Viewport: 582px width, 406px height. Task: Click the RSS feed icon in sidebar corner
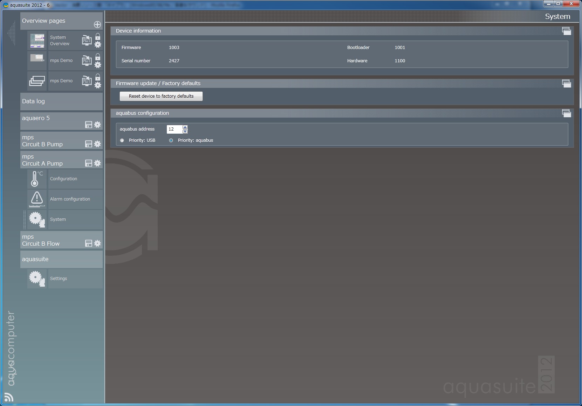(x=9, y=397)
